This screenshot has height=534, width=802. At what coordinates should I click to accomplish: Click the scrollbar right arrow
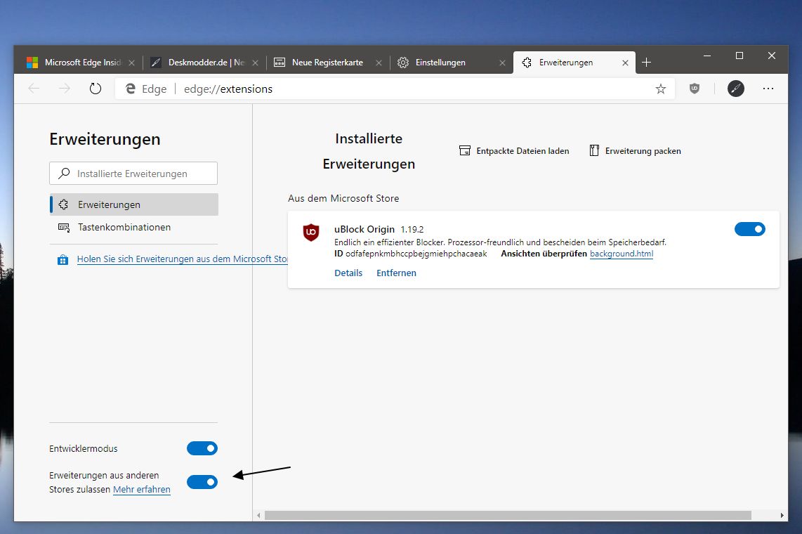(x=782, y=516)
